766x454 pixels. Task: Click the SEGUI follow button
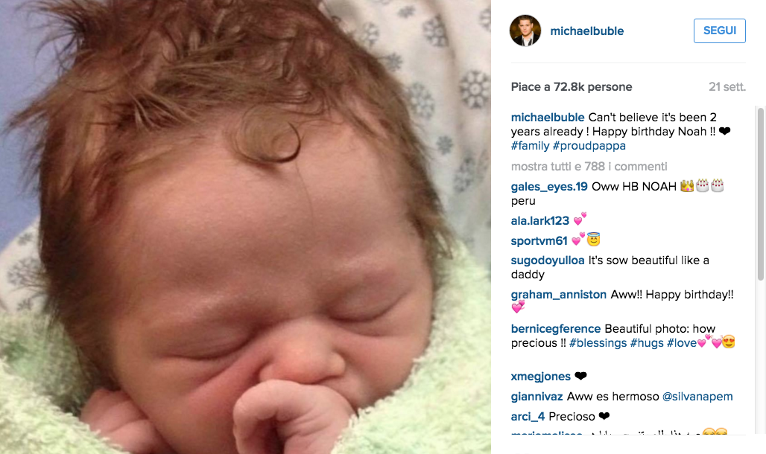tap(720, 31)
